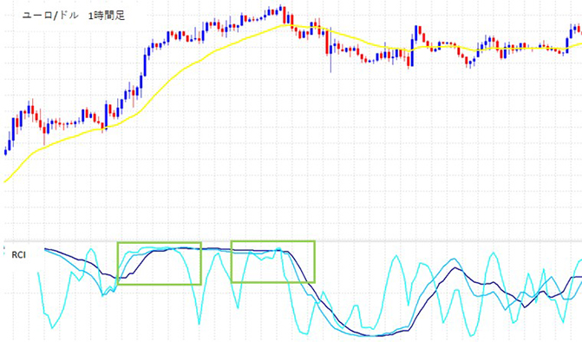This screenshot has width=582, height=342.
Task: Click the cyan RCI dip between green boxes
Action: click(199, 321)
